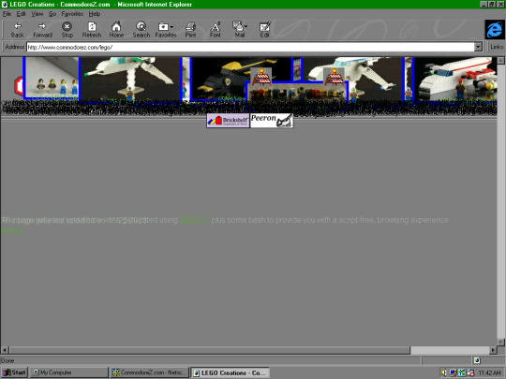Image resolution: width=506 pixels, height=379 pixels.
Task: Click the Internet Explorer logo
Action: coord(495,30)
